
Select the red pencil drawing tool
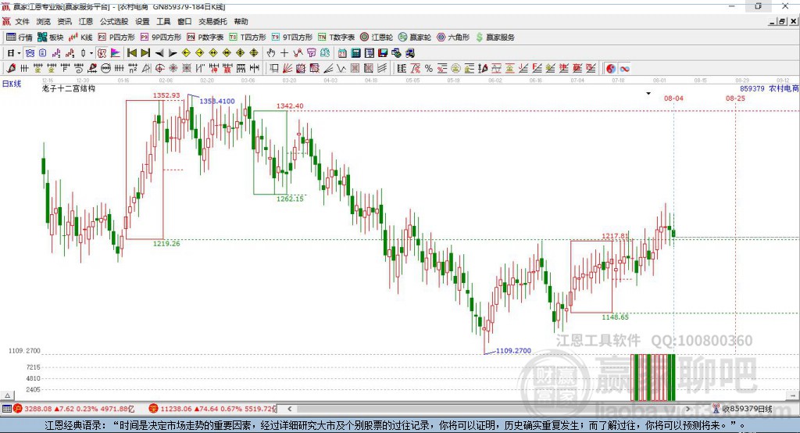(x=11, y=69)
